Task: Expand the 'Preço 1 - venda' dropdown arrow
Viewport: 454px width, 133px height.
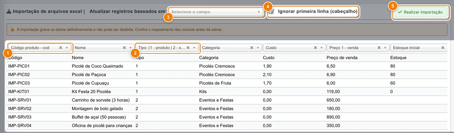Action: tap(385, 48)
